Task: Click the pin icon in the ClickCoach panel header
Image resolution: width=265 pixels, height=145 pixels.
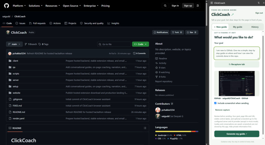Action: (258, 3)
